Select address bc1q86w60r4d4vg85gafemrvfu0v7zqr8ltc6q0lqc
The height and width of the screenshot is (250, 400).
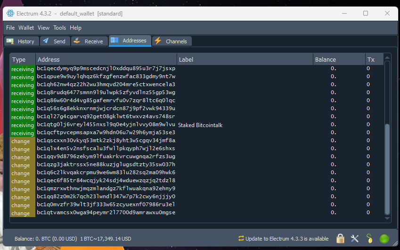coord(106,100)
